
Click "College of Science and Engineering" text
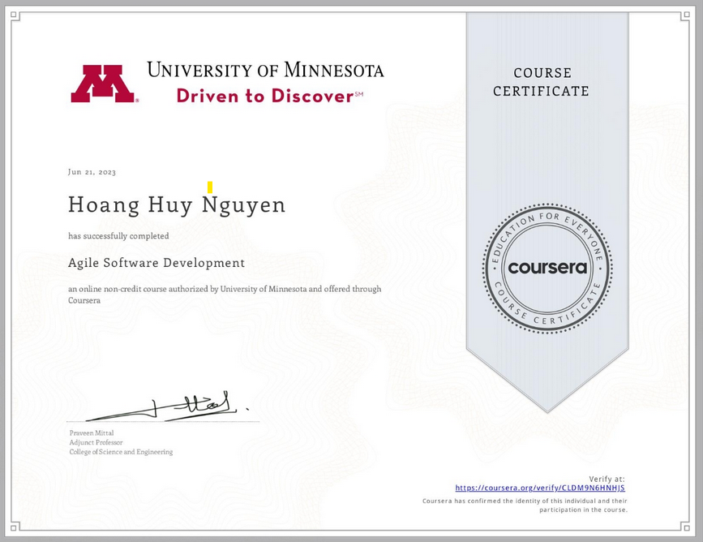[121, 452]
